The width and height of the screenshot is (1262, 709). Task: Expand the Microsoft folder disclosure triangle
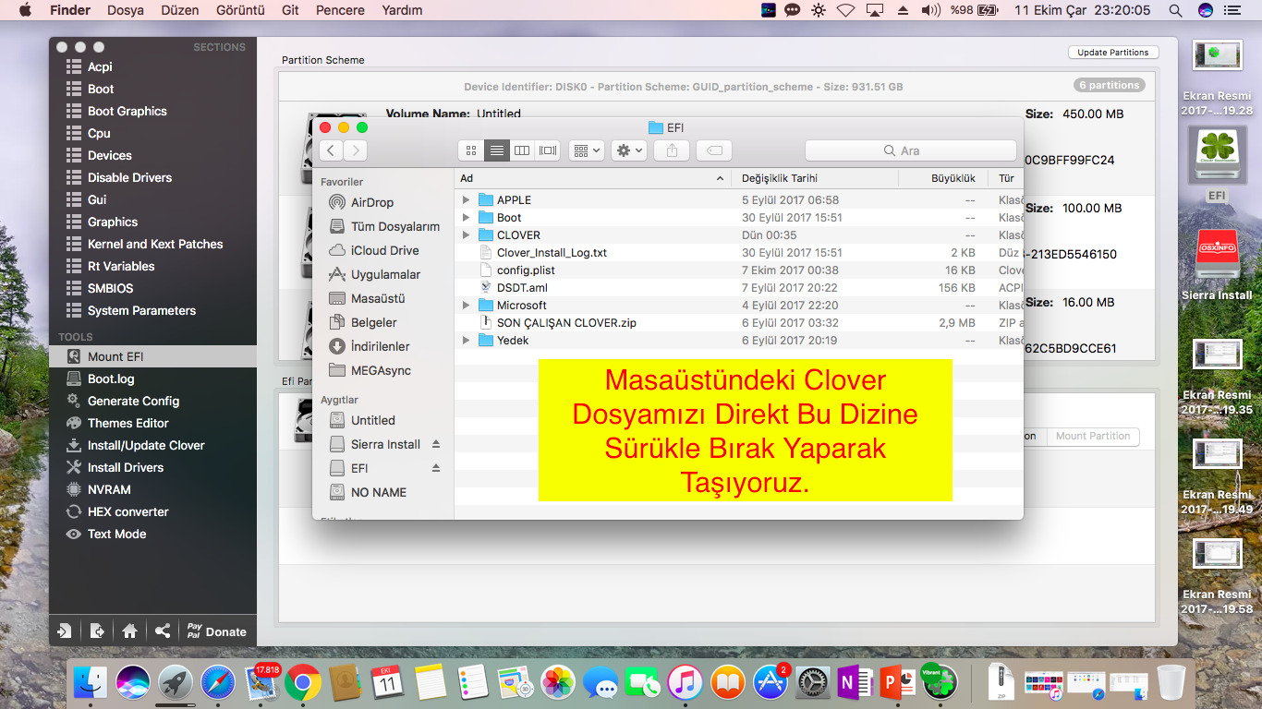[467, 306]
